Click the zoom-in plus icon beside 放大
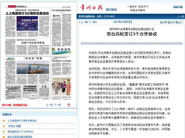Screen dimensions: 185x138 (x=165, y=22)
